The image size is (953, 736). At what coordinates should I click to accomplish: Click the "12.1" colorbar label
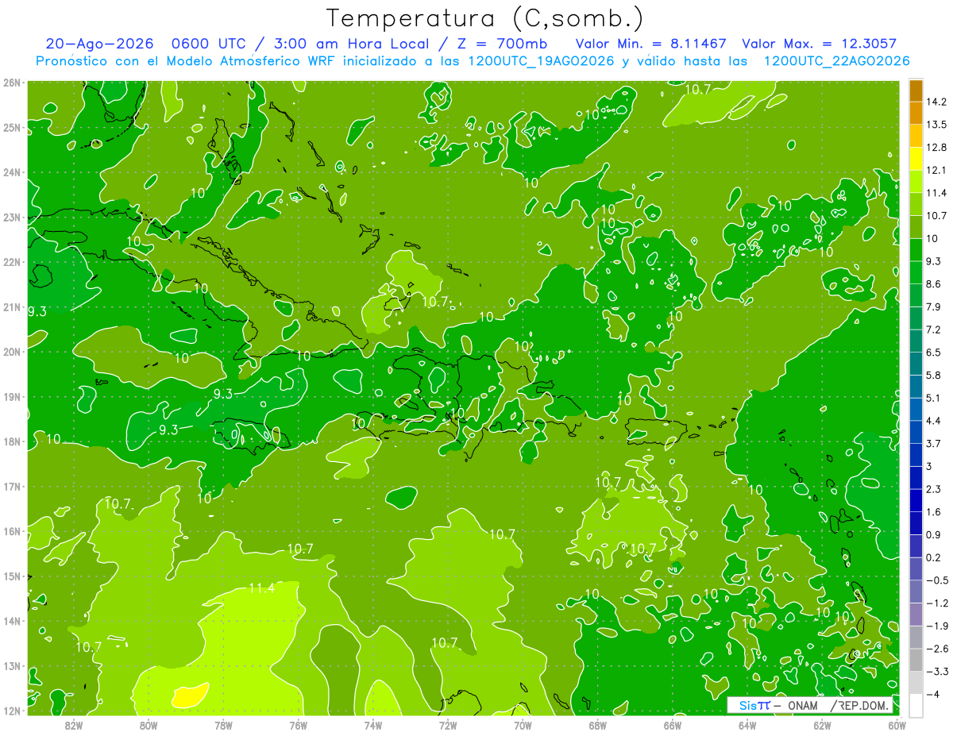click(x=936, y=170)
